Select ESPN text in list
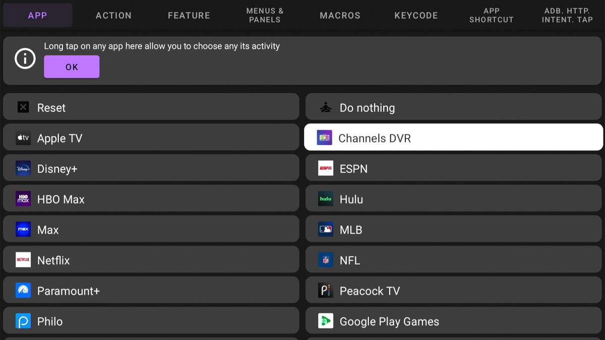This screenshot has width=605, height=340. click(353, 169)
